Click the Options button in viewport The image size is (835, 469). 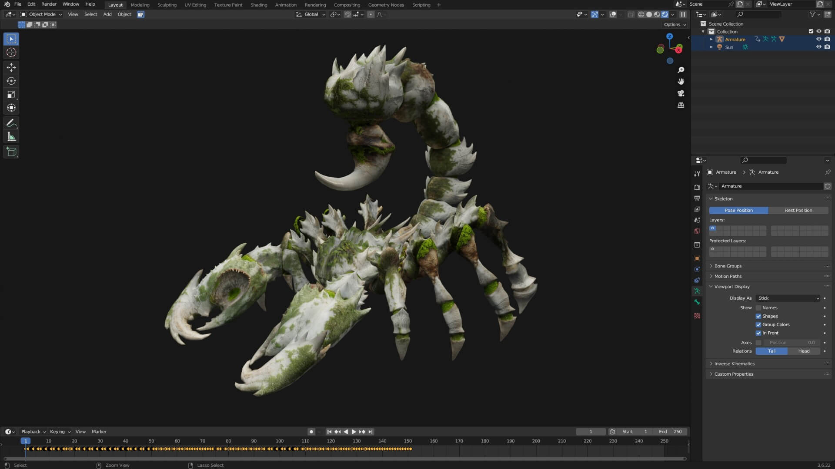675,25
